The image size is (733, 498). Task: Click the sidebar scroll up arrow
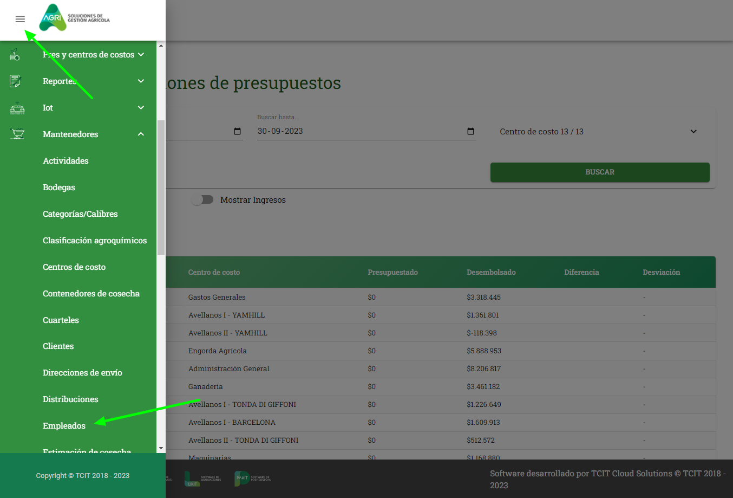click(161, 46)
